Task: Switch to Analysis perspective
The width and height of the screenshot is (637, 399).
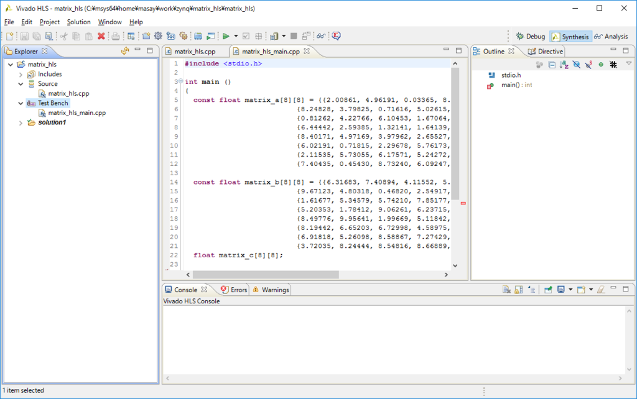Action: (x=611, y=37)
